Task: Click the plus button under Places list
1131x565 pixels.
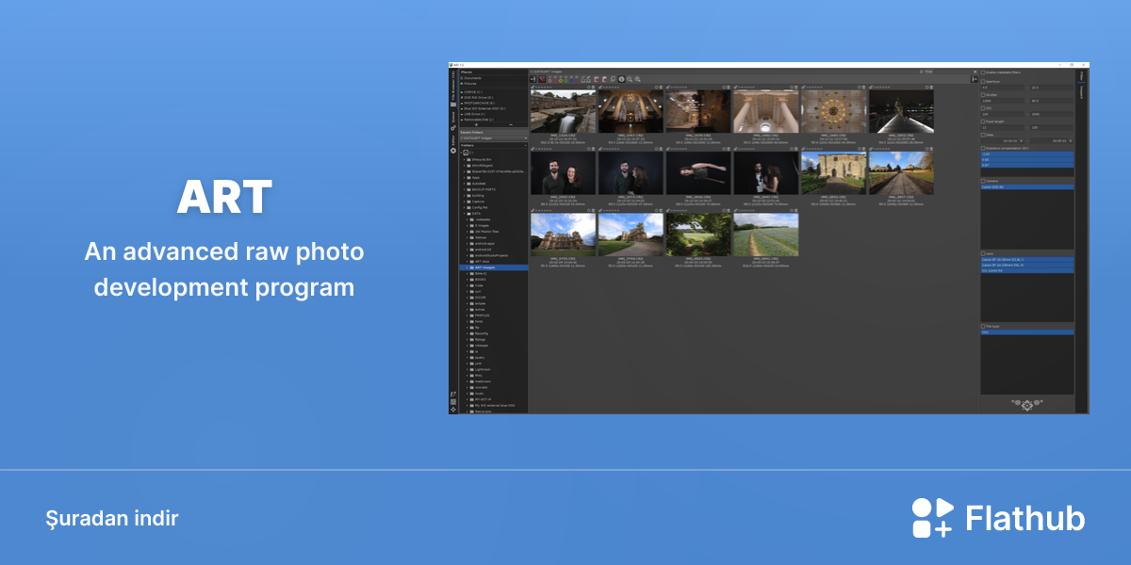Action: [476, 124]
